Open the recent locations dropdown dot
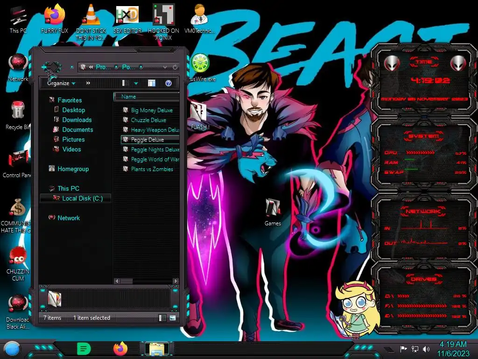This screenshot has height=359, width=478. click(72, 67)
